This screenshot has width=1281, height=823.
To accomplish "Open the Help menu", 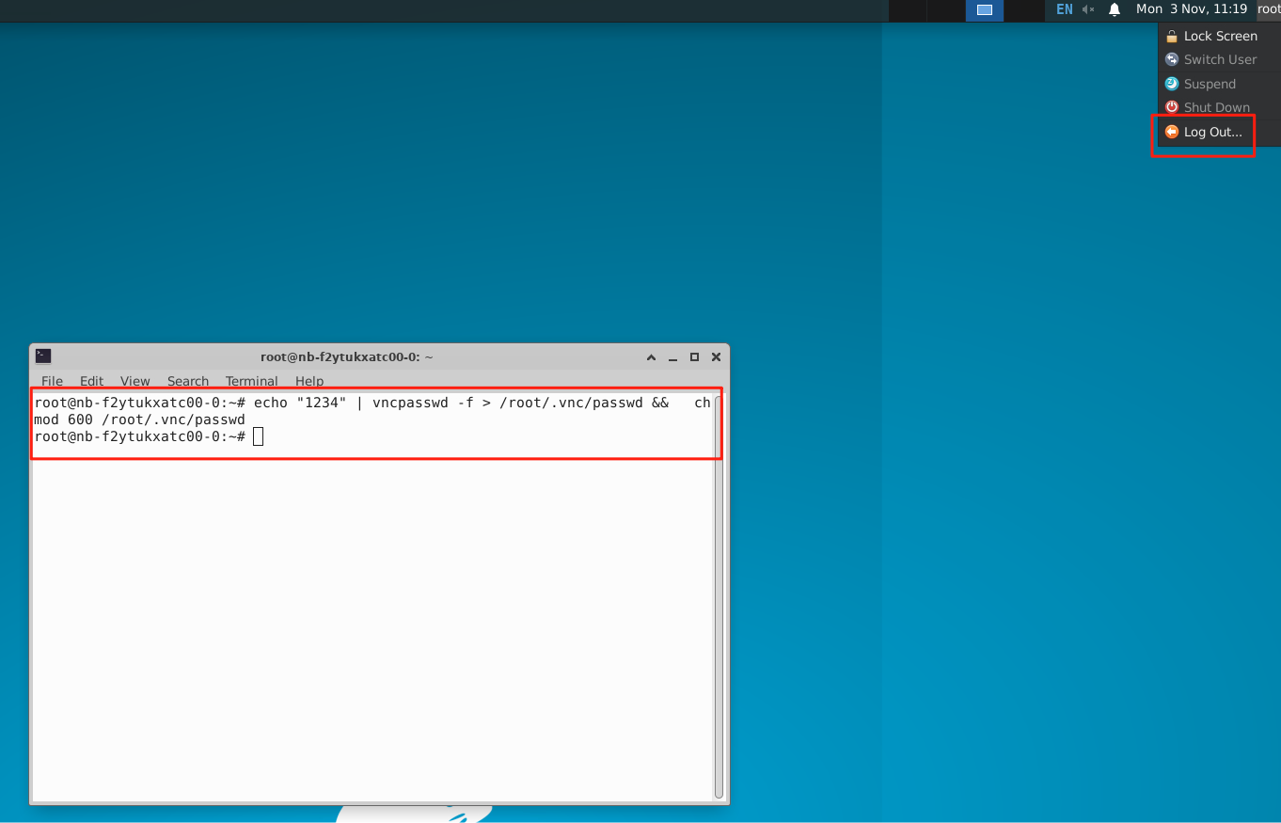I will coord(309,381).
